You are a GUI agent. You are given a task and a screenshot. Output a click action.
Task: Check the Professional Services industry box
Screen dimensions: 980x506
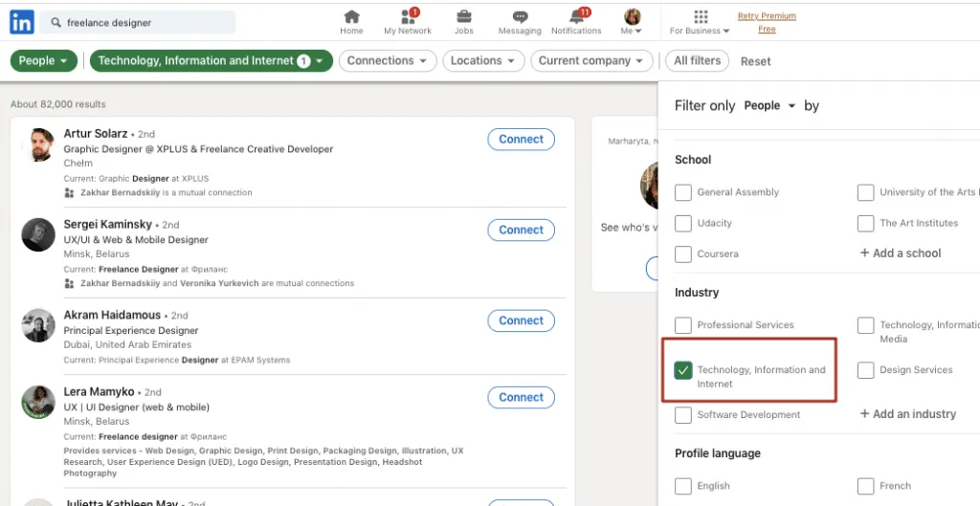pyautogui.click(x=683, y=325)
